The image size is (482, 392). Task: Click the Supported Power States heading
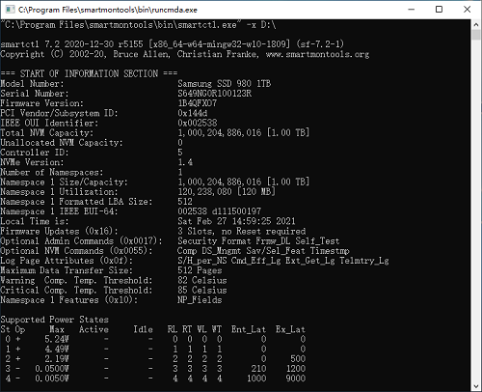(x=55, y=320)
